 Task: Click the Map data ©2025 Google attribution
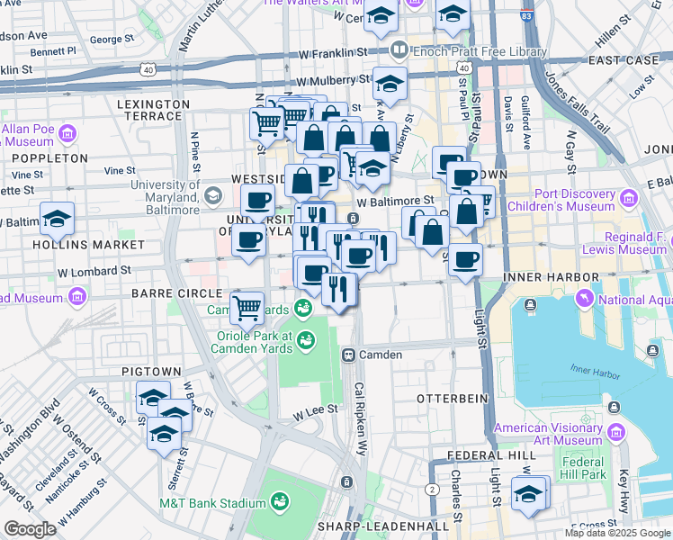click(x=618, y=534)
